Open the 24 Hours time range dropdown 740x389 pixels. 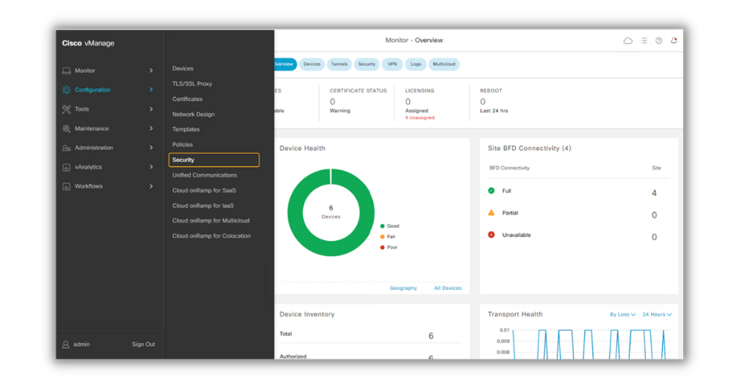coord(657,314)
